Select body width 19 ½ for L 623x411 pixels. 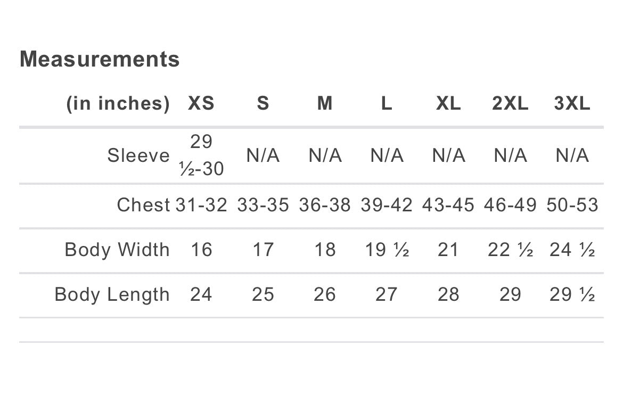[x=387, y=250]
